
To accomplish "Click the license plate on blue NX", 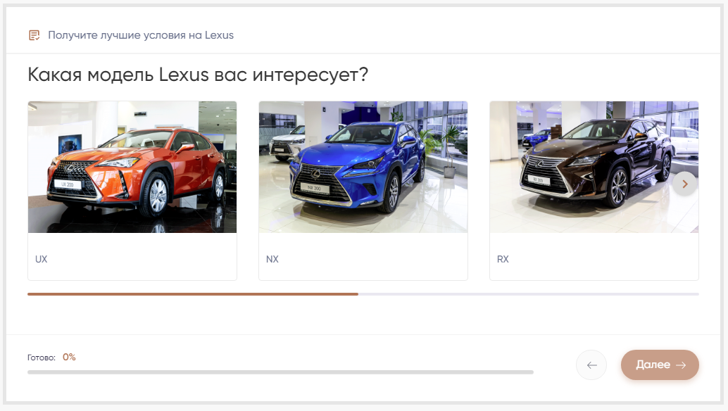I will pos(313,188).
